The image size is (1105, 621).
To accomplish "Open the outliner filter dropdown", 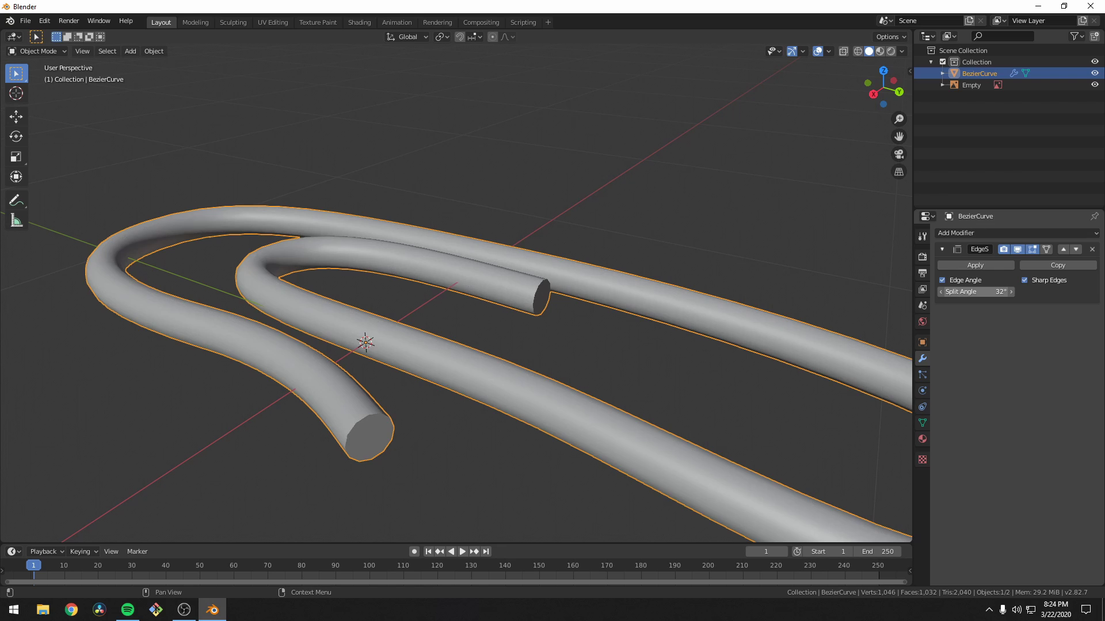I will click(1077, 36).
